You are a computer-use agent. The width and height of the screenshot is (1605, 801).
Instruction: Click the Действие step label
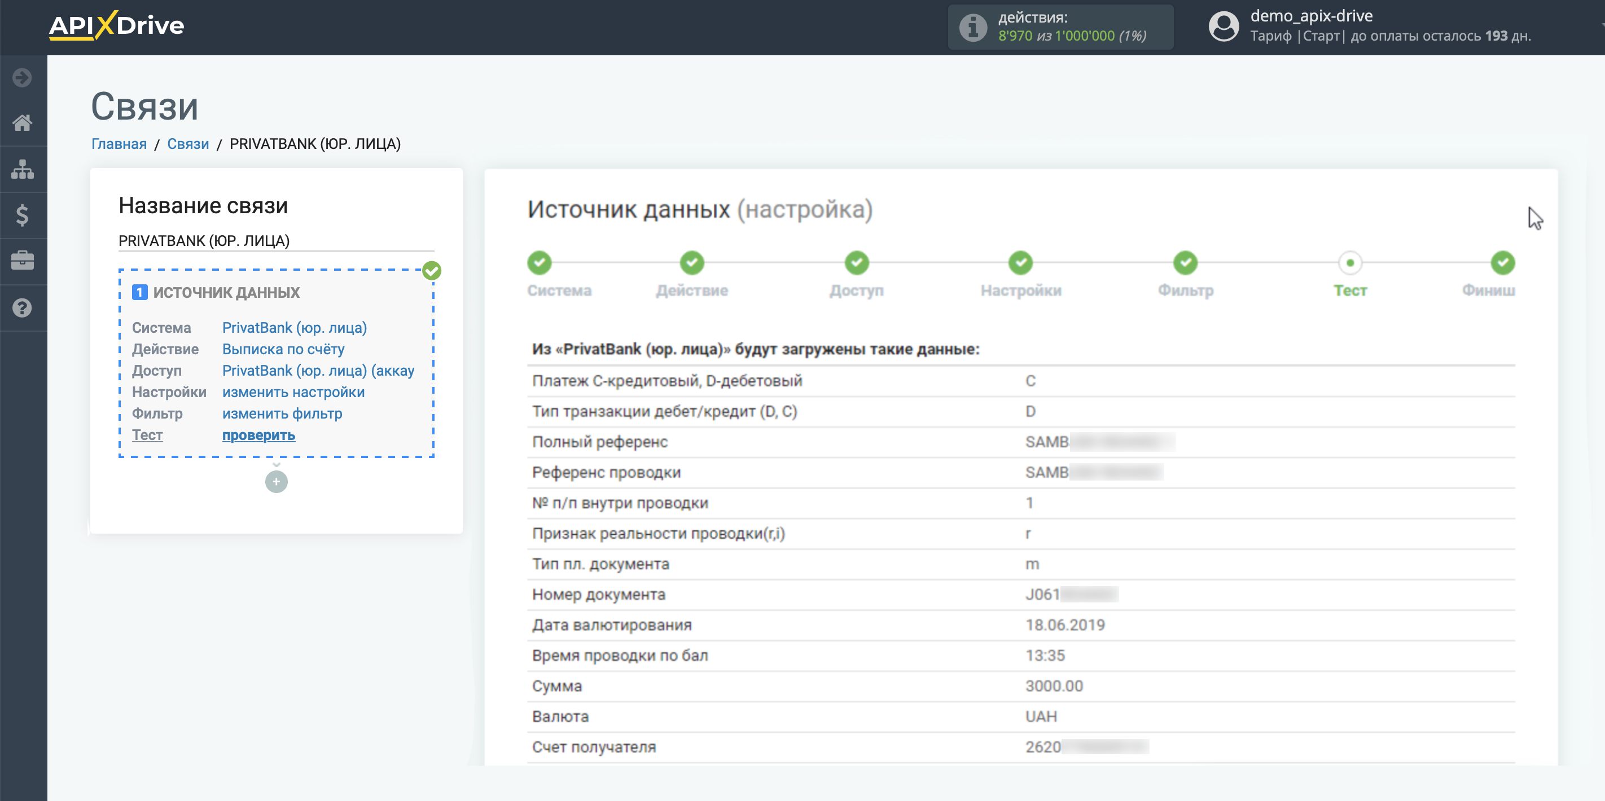[x=691, y=291]
